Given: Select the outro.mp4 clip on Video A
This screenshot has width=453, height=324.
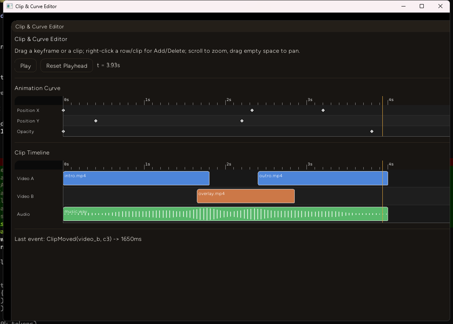Looking at the screenshot, I should pos(323,178).
